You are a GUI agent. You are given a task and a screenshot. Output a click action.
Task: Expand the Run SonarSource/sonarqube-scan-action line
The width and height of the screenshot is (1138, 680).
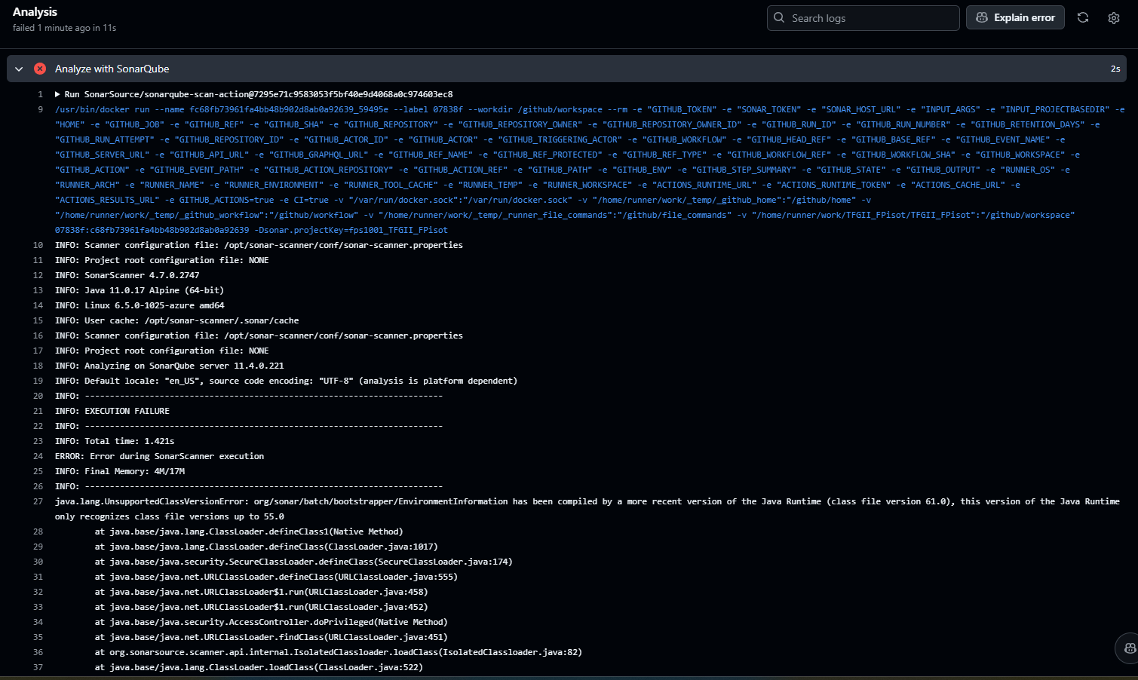pyautogui.click(x=57, y=94)
